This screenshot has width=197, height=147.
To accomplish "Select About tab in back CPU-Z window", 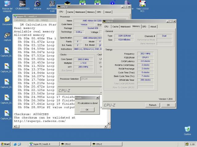I will coord(108,12).
